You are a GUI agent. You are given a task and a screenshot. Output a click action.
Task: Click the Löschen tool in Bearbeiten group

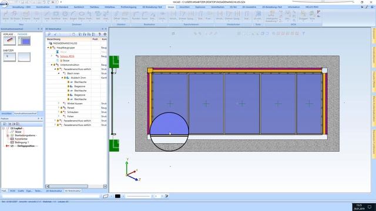[x=162, y=16]
